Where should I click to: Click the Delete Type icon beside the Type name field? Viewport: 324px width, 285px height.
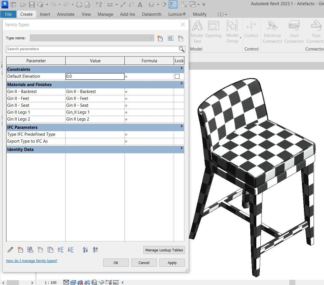tap(180, 38)
